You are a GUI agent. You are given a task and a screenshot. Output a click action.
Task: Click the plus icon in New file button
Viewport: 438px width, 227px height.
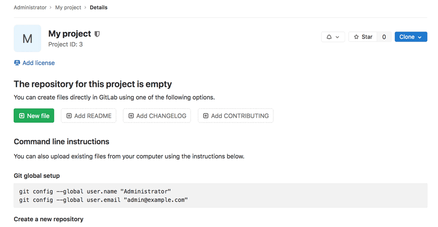21,116
